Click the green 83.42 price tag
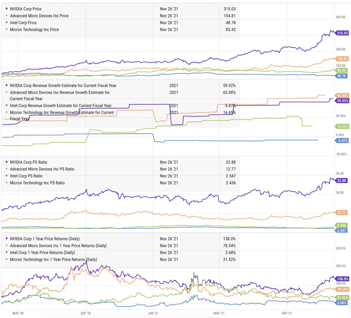 click(x=341, y=71)
